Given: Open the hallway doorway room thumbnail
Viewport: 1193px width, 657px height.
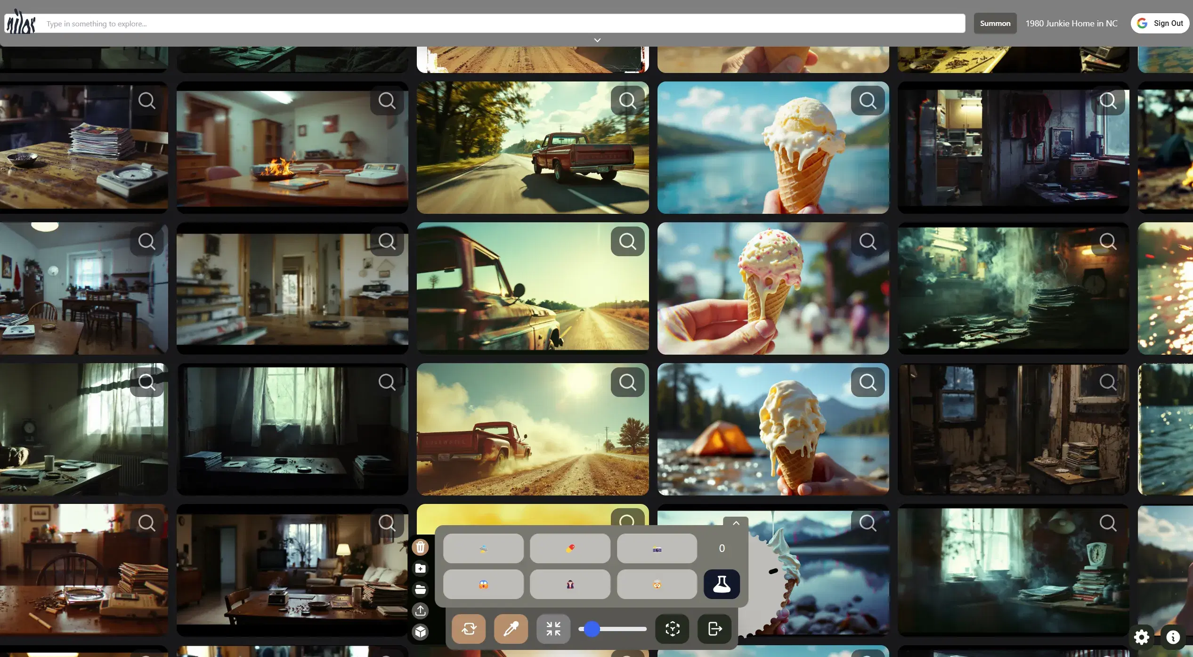Looking at the screenshot, I should pos(292,288).
